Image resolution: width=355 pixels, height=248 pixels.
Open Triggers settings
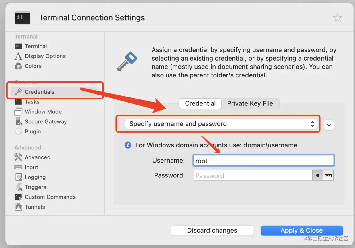click(x=35, y=187)
